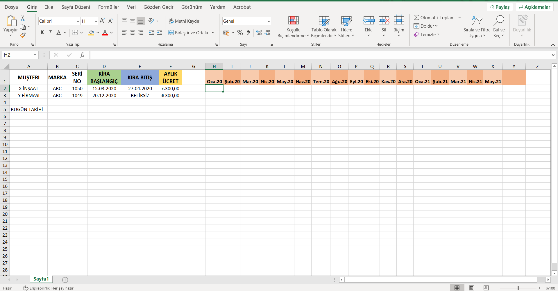
Task: Toggle Italic (T) formatting
Action: click(50, 33)
